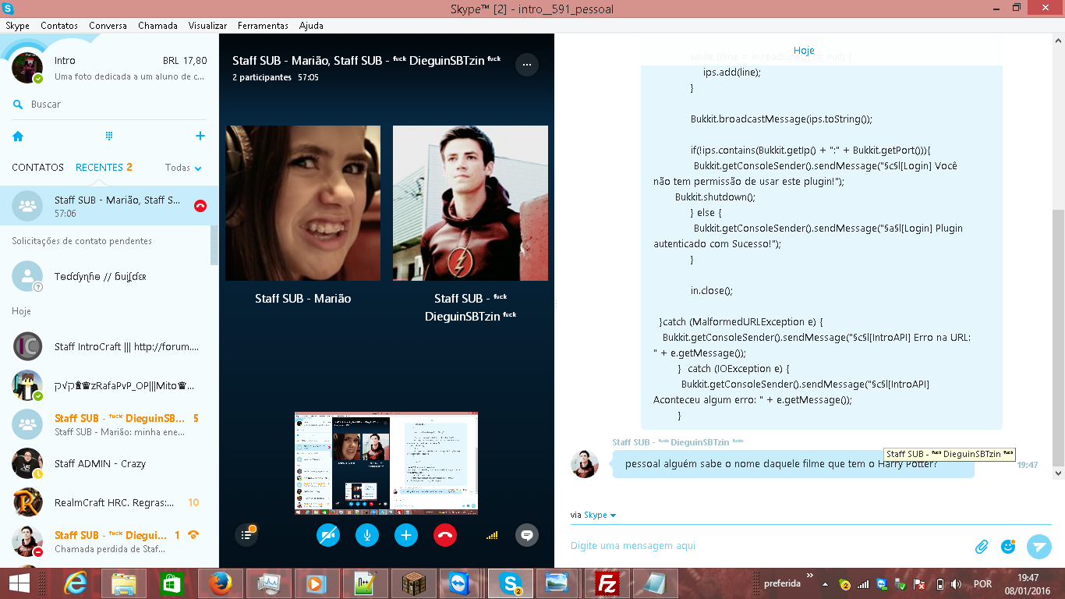
Task: Open the Conversa menu
Action: [108, 26]
